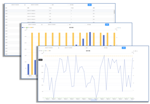Open the 粒子计数 type dropdown in line chart window
The height and width of the screenshot is (104, 150).
(112, 48)
